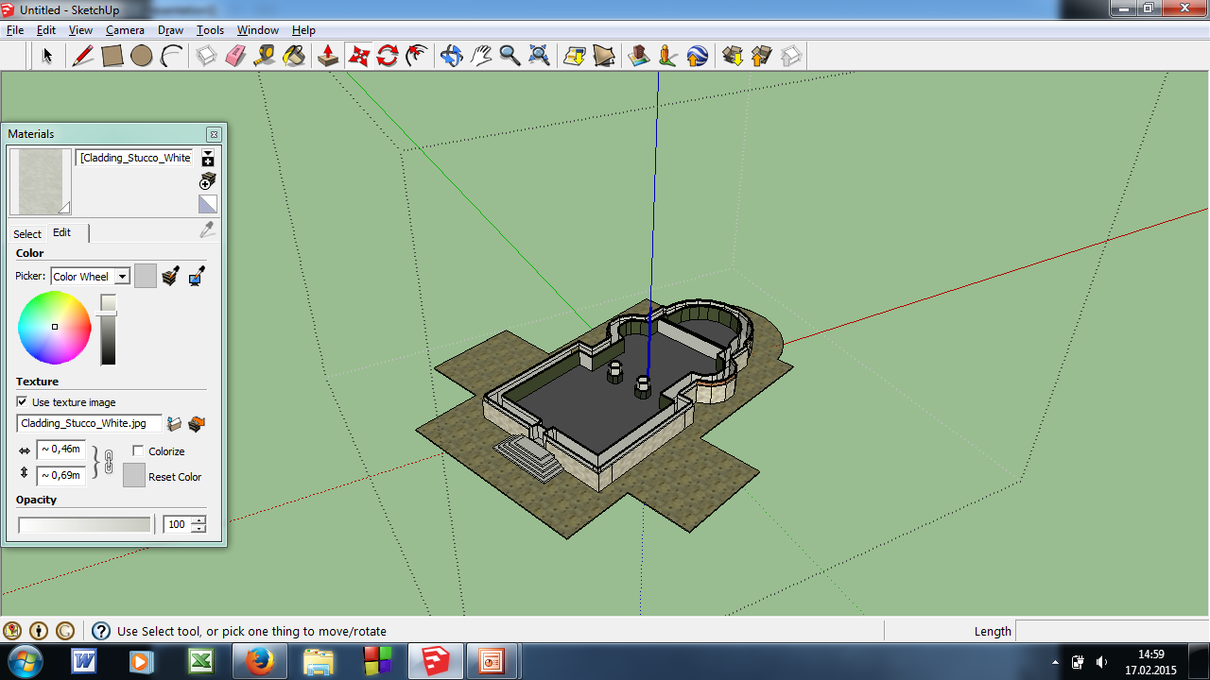The width and height of the screenshot is (1210, 680).
Task: Click the texture filename field
Action: (x=89, y=424)
